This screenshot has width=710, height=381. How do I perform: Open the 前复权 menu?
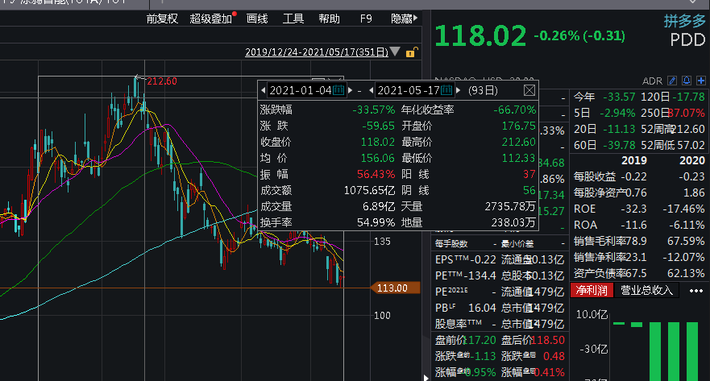pyautogui.click(x=162, y=19)
